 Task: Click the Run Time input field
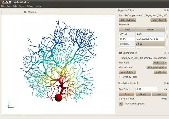pyautogui.click(x=147, y=89)
